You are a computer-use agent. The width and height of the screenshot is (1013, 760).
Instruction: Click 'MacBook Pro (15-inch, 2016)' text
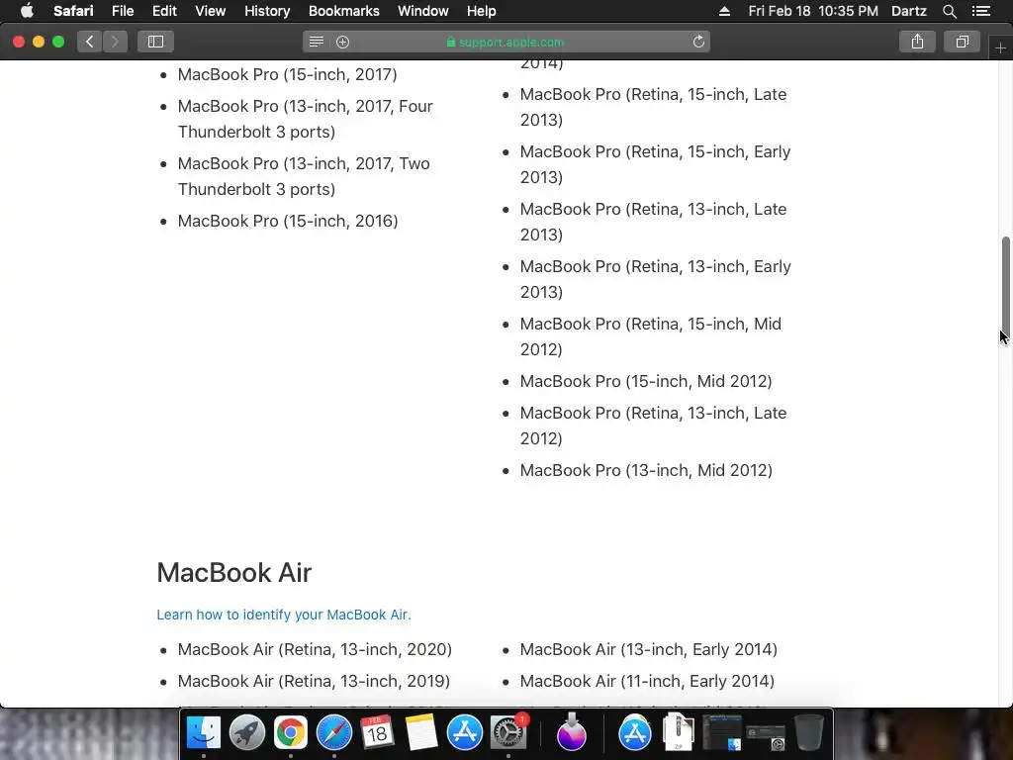pos(288,221)
